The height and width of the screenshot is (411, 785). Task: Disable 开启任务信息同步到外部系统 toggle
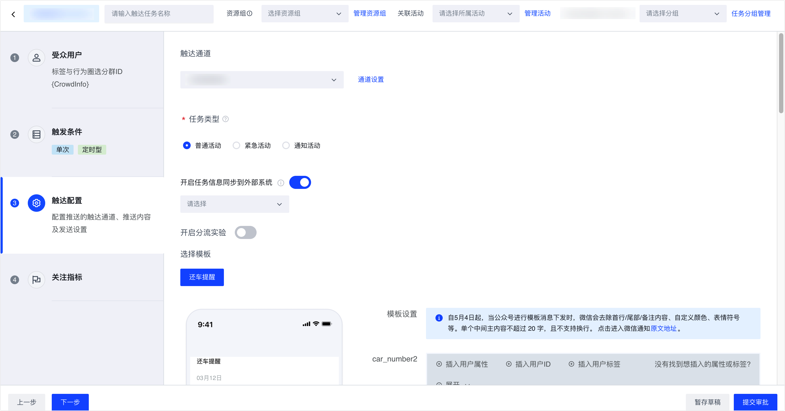click(300, 182)
